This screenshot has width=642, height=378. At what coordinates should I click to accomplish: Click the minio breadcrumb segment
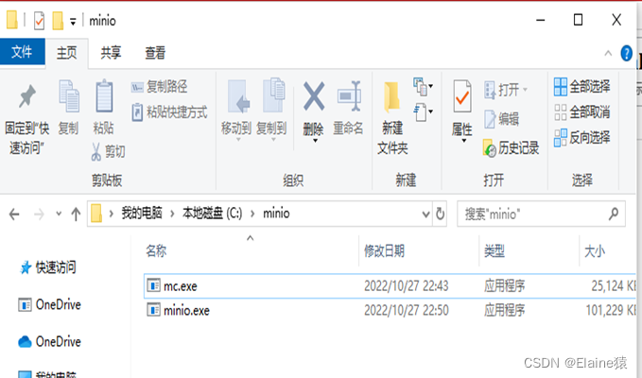click(x=276, y=214)
